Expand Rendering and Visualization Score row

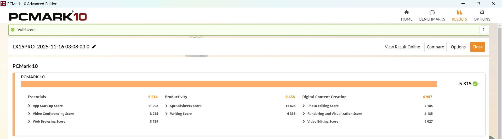tap(304, 114)
